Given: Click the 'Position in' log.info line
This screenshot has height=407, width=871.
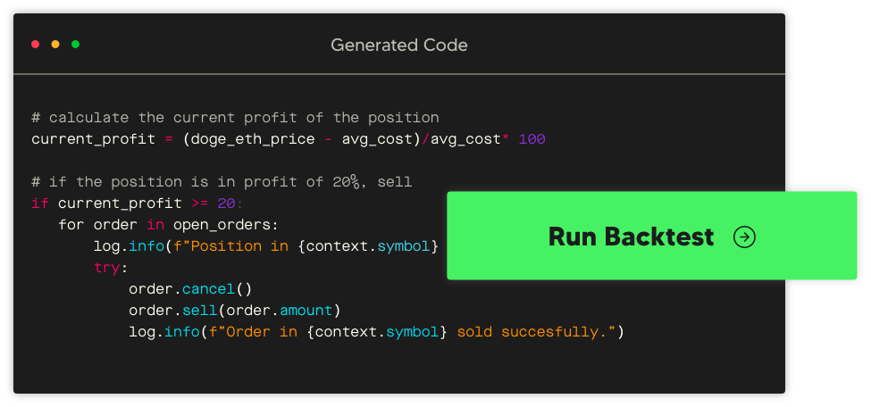Looking at the screenshot, I should tap(265, 246).
